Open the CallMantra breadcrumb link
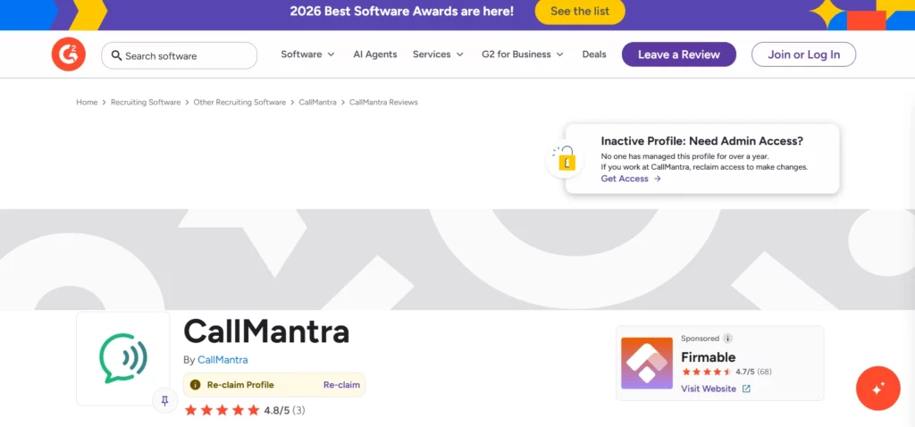The width and height of the screenshot is (915, 427). click(x=317, y=102)
